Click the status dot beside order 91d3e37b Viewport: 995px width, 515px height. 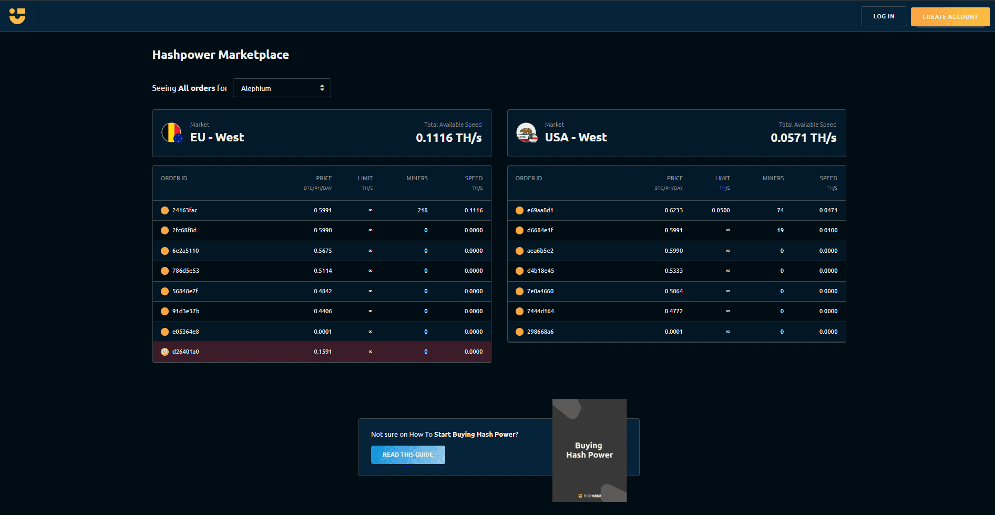pos(165,311)
